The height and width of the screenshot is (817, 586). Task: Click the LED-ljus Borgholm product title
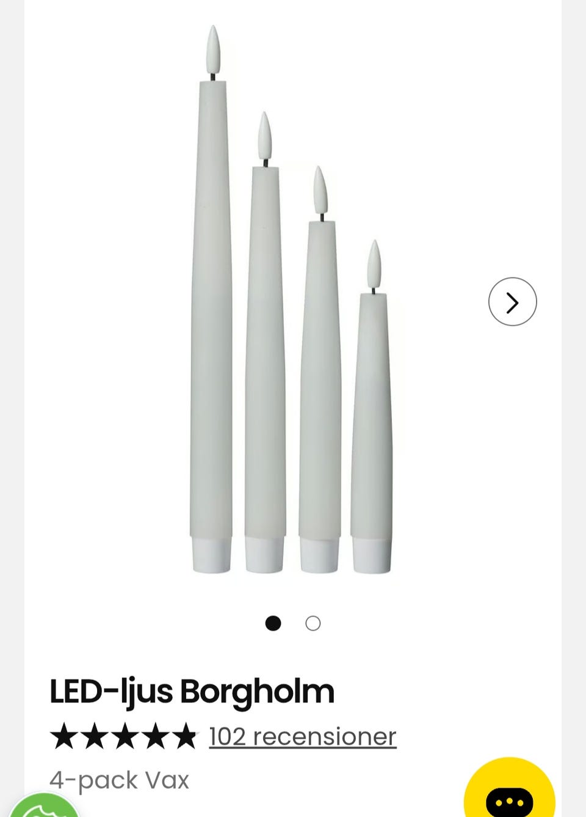(x=192, y=692)
